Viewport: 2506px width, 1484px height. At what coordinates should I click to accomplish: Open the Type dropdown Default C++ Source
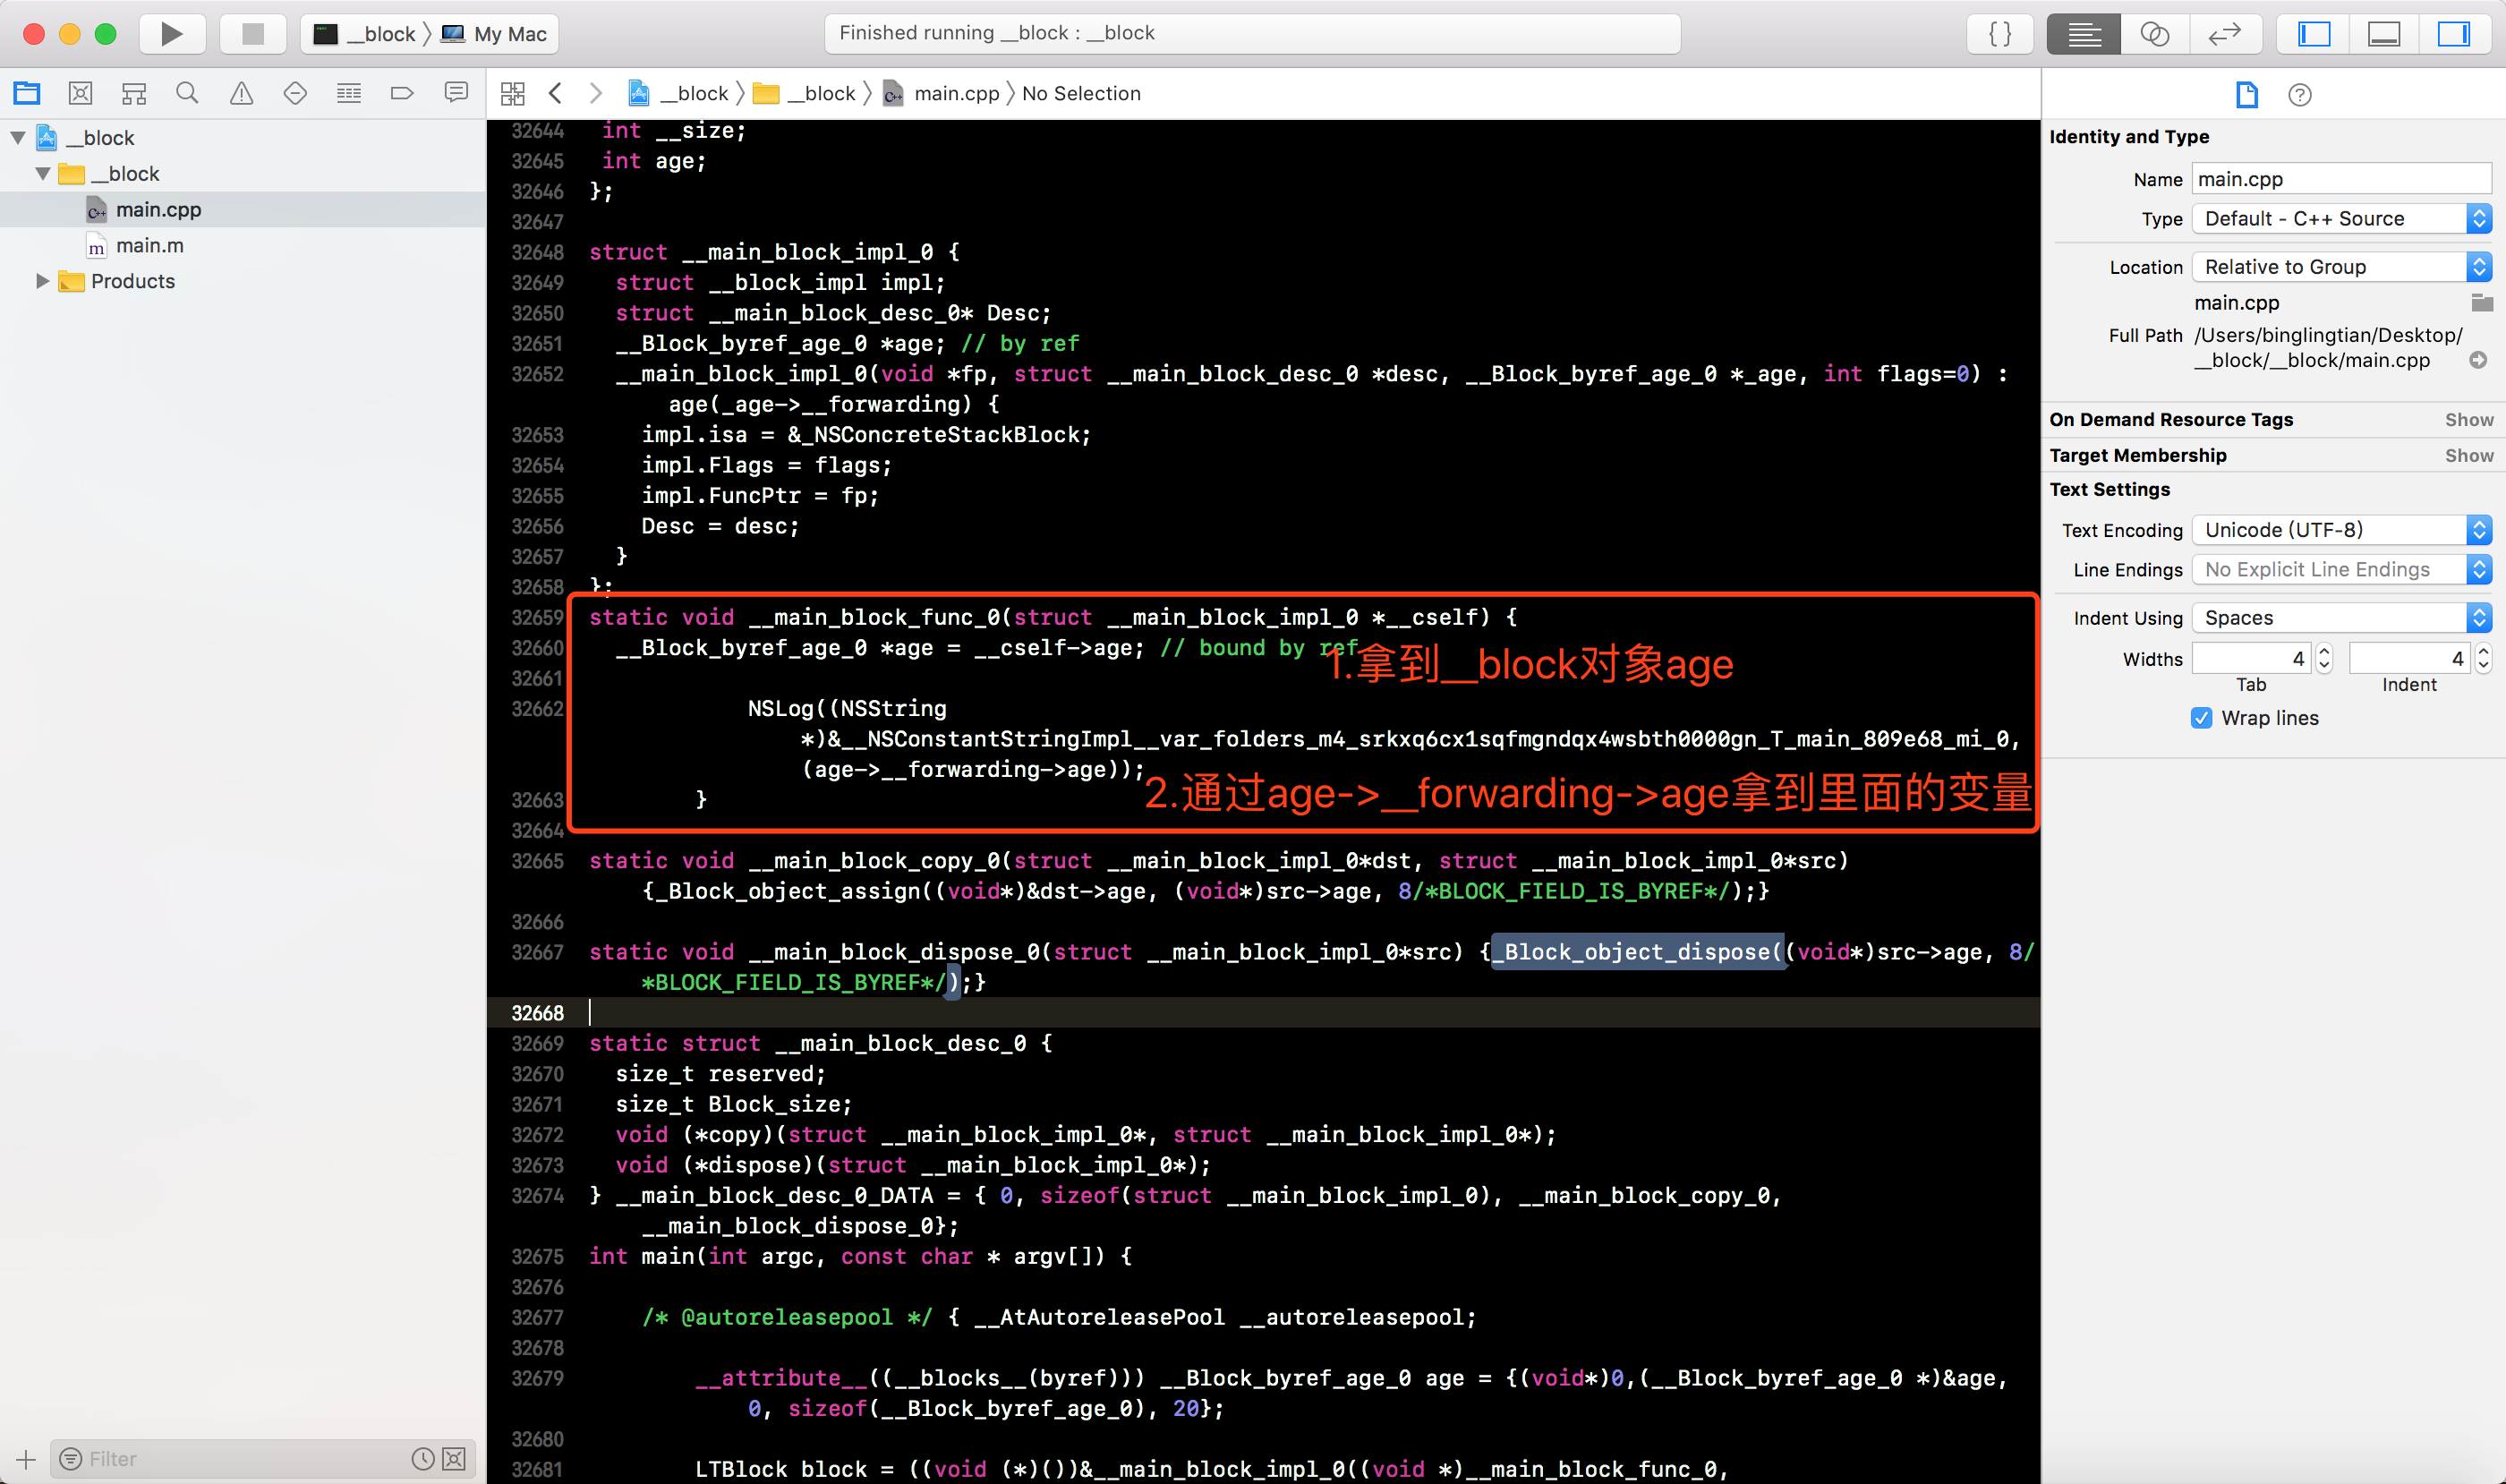2341,219
